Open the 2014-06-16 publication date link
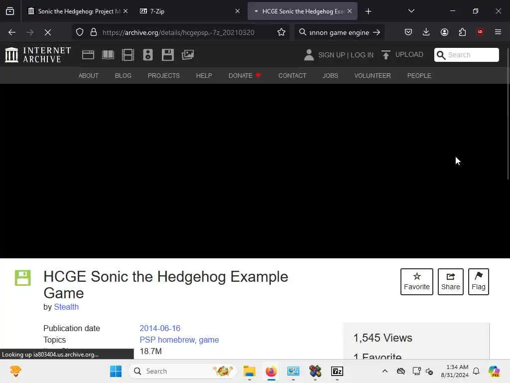510x383 pixels. point(160,328)
